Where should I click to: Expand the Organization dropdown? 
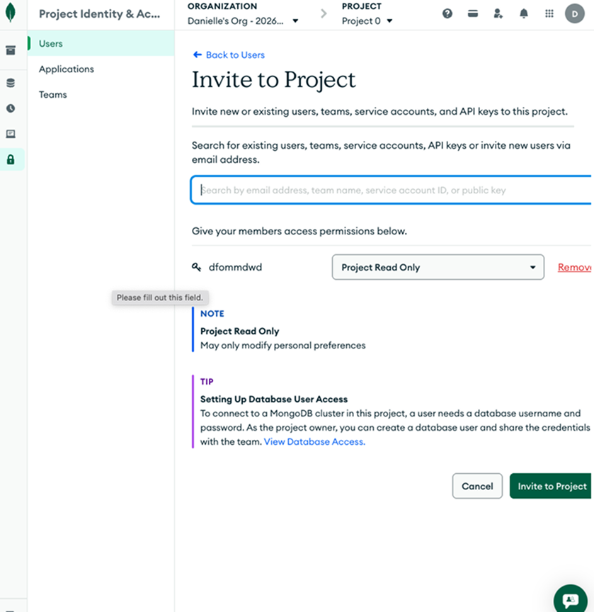[243, 21]
